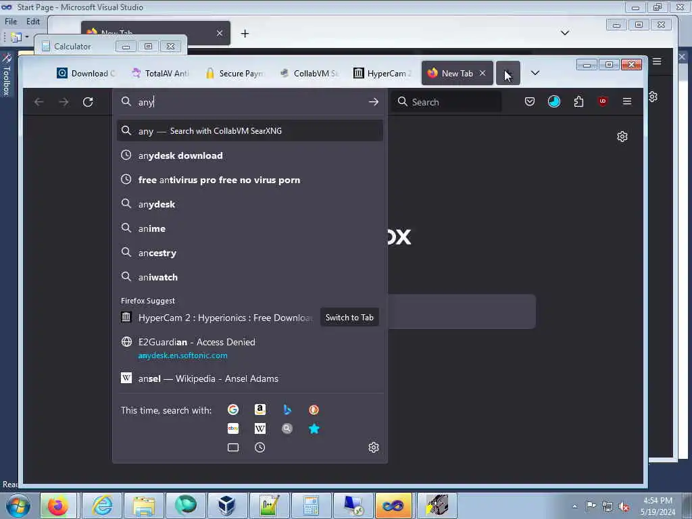Switch to the Download tab
The height and width of the screenshot is (519, 692).
coord(86,73)
